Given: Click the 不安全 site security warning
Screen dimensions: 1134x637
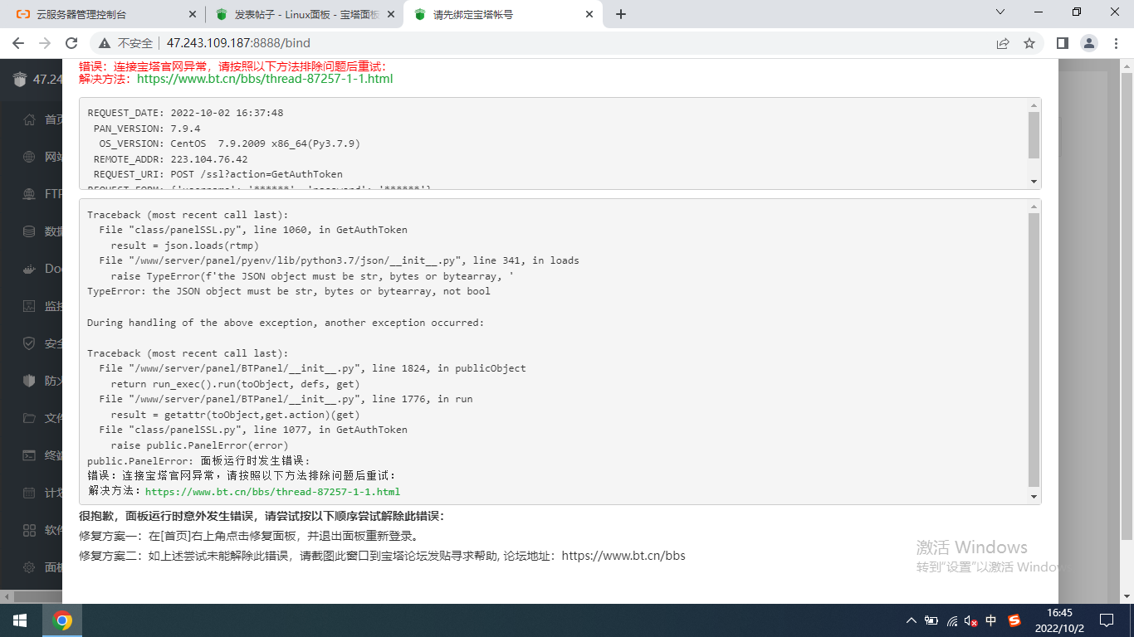Looking at the screenshot, I should [x=127, y=43].
